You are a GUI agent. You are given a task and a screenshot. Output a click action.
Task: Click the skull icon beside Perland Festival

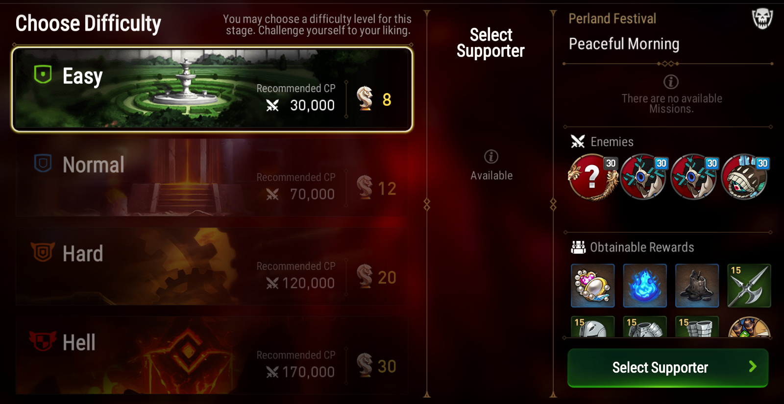[x=762, y=19]
